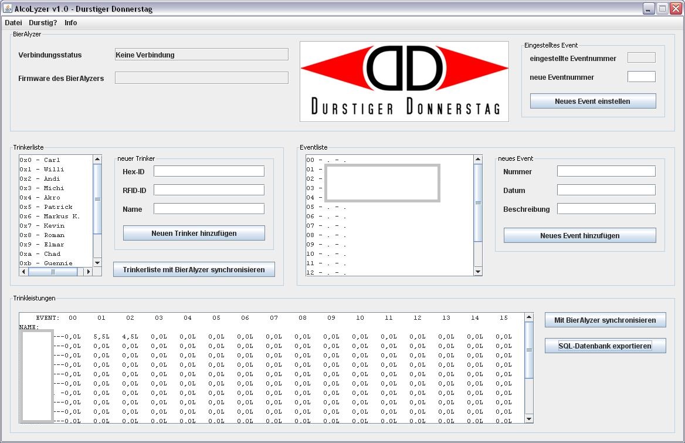Click Trinkerliste scroll left arrow
This screenshot has width=685, height=443.
pos(23,272)
